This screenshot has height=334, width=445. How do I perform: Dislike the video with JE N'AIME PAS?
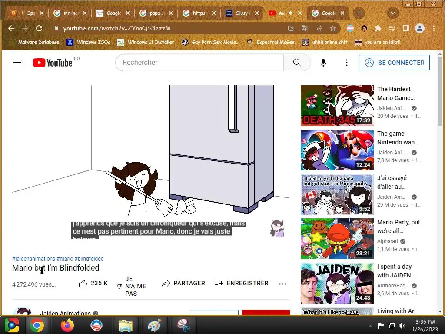tap(132, 286)
